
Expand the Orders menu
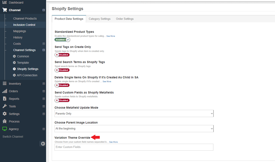click(x=44, y=91)
